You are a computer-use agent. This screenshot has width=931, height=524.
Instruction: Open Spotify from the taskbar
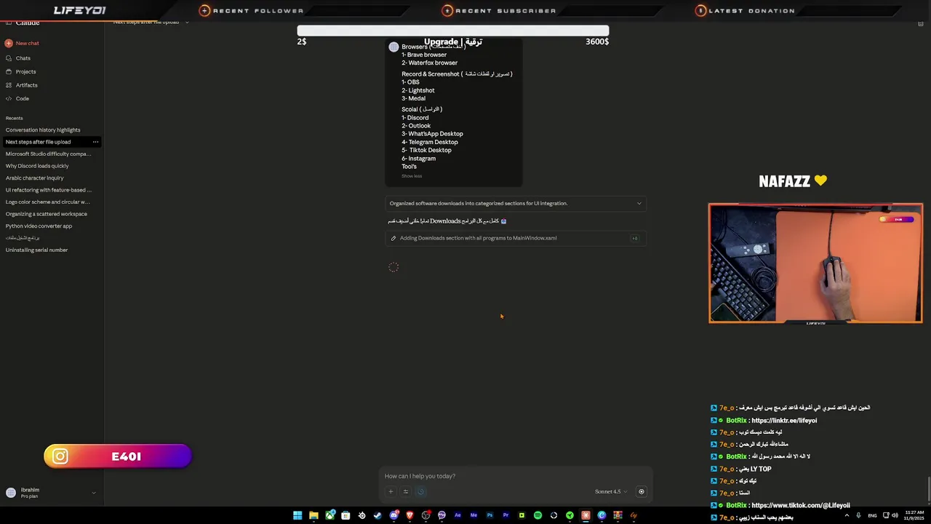[x=538, y=515]
